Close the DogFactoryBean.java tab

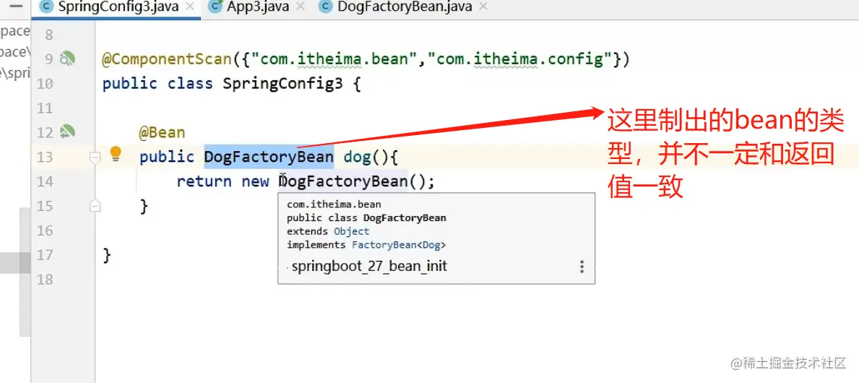tap(483, 7)
